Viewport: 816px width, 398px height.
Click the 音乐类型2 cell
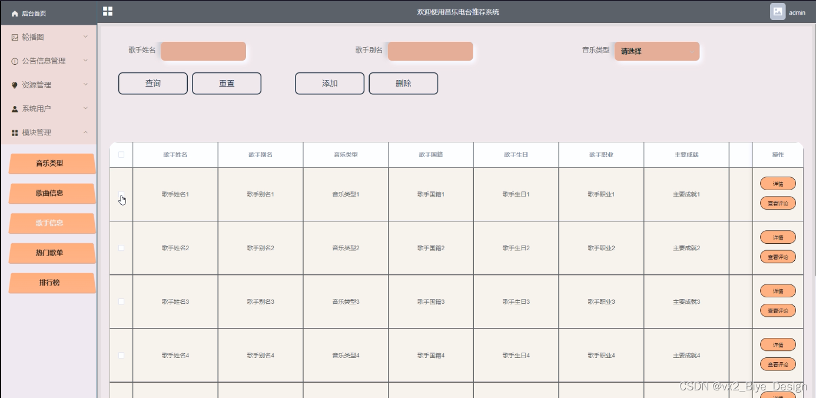(346, 248)
